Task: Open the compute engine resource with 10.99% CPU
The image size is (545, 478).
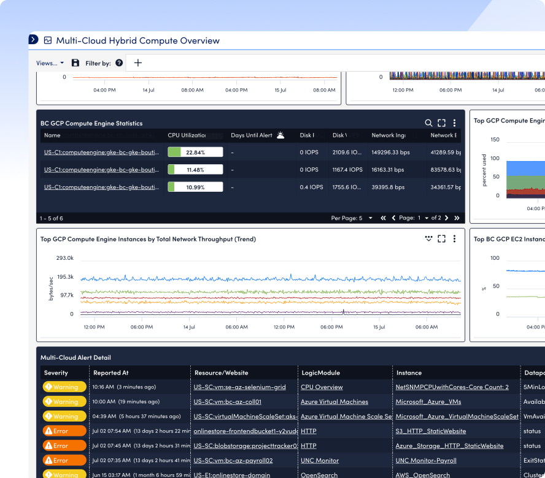Action: 101,187
